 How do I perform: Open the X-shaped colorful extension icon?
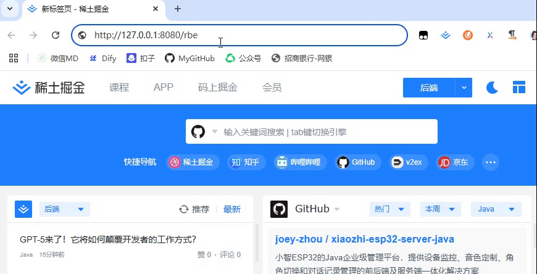click(x=490, y=35)
